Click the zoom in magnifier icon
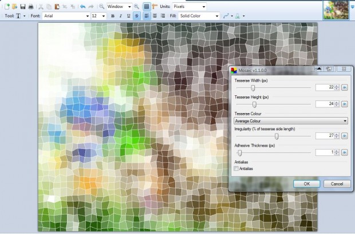The height and width of the screenshot is (234, 355). coord(136,6)
